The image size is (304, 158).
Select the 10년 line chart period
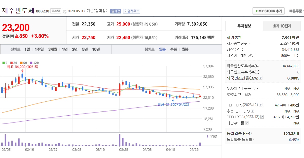96,49
